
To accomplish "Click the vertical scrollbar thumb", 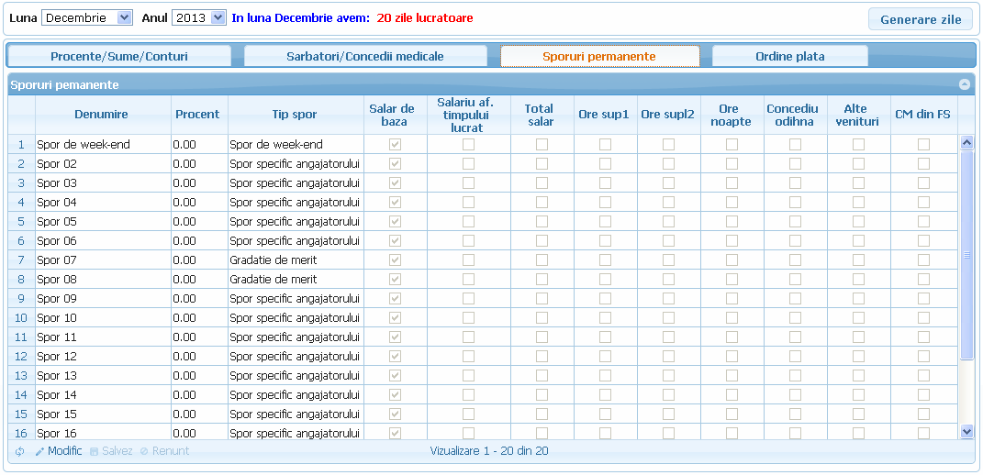I will (x=966, y=255).
